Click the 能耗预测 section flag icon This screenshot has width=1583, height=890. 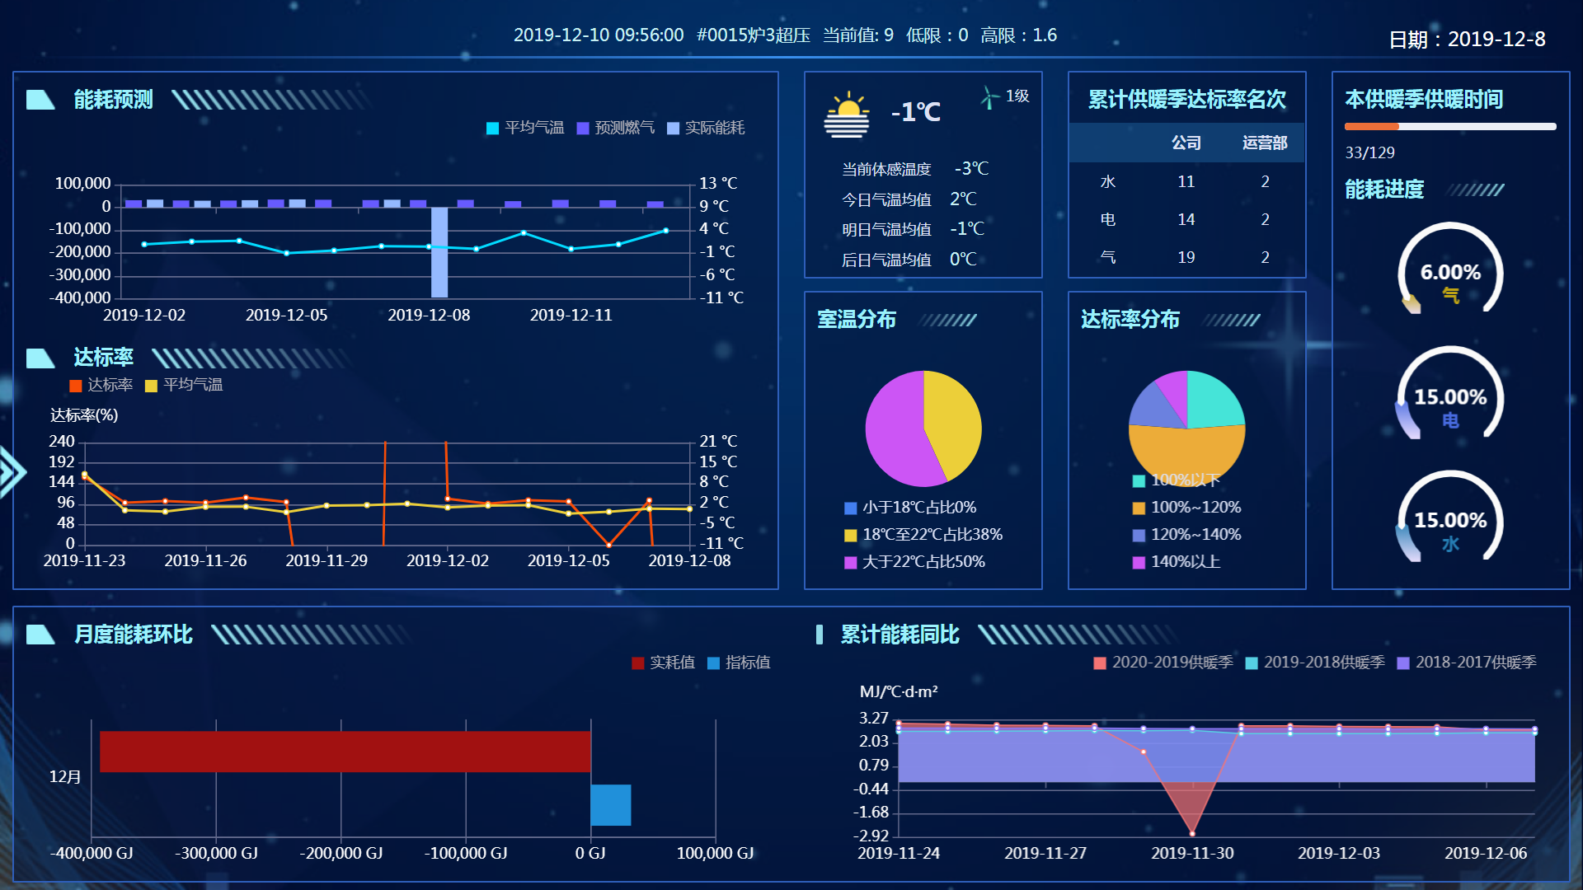(40, 100)
